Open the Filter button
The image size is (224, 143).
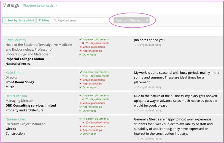click(44, 20)
